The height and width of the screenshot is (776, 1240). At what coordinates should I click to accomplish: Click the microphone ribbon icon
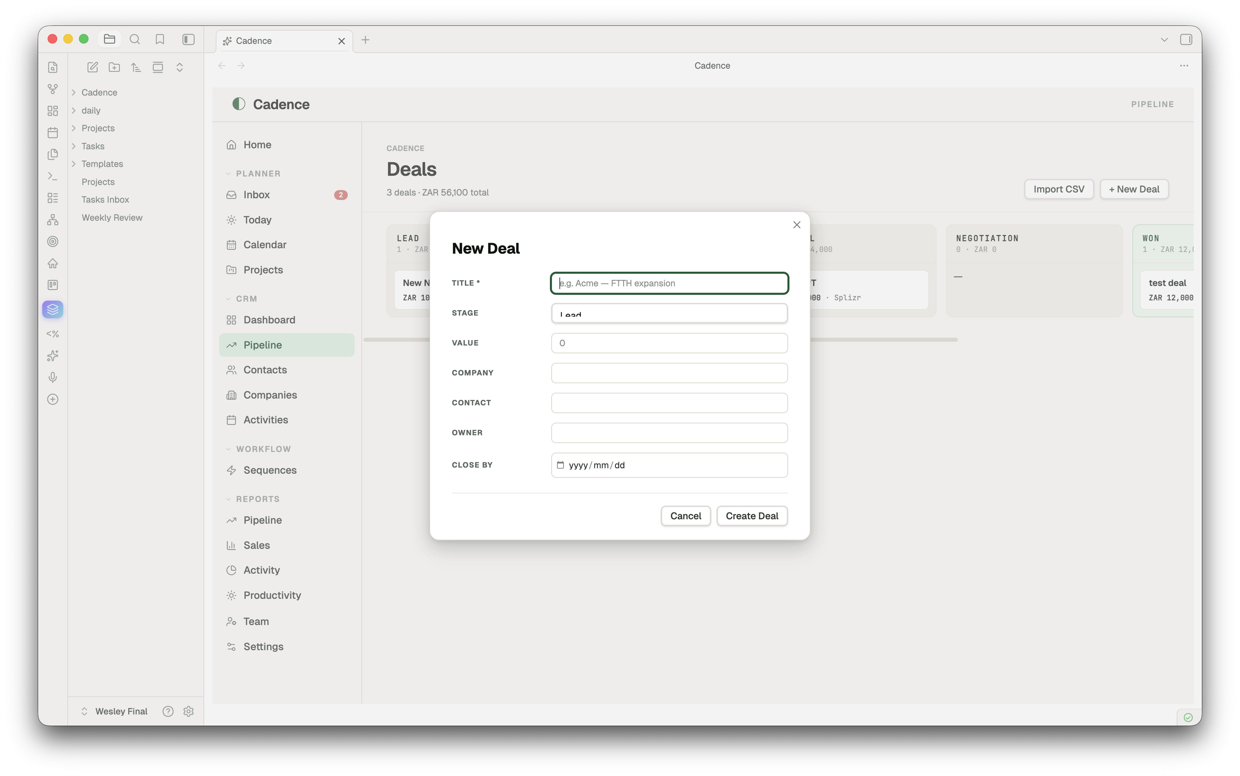[52, 377]
